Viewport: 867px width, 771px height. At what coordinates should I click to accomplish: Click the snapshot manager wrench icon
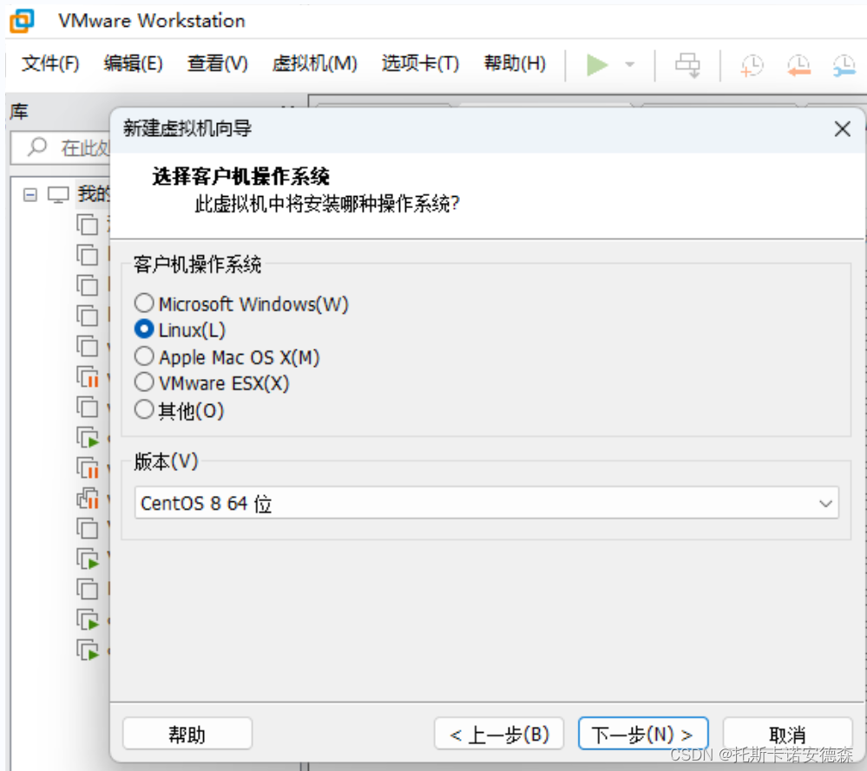pyautogui.click(x=844, y=65)
